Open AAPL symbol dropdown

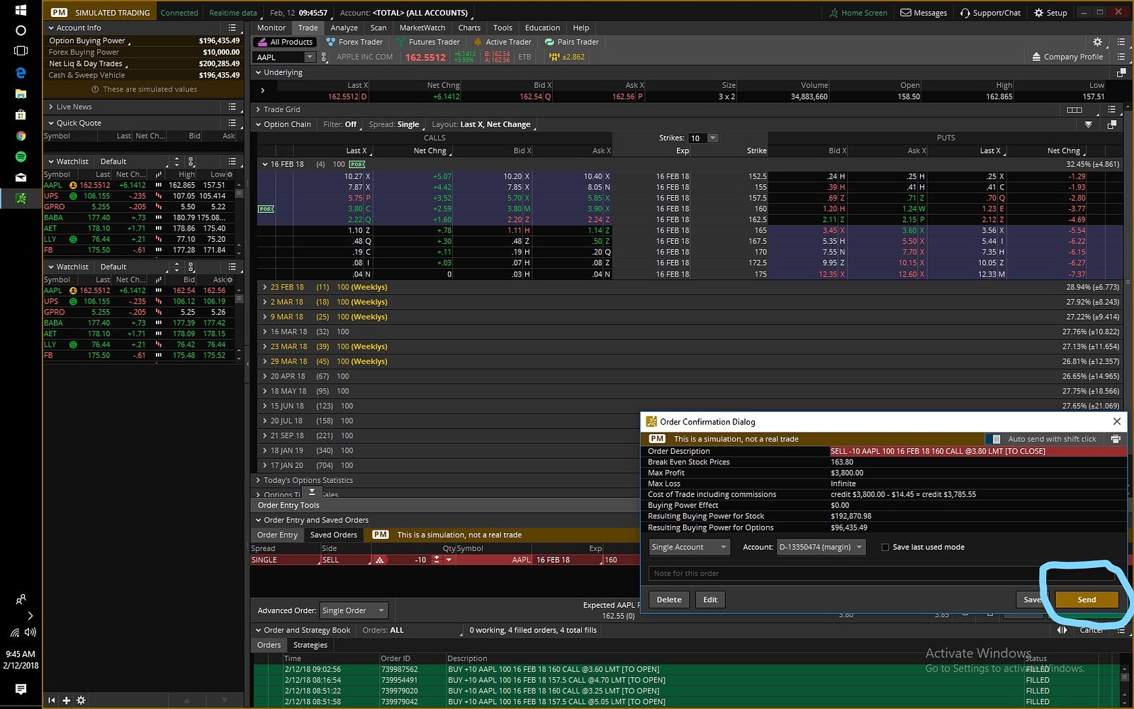tap(309, 57)
